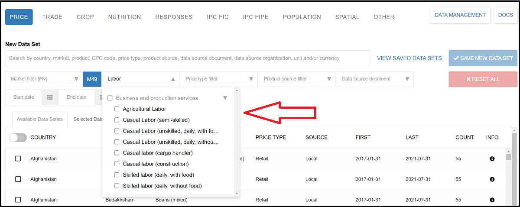The width and height of the screenshot is (520, 207).
Task: Switch to the TRADE tab
Action: [x=52, y=17]
